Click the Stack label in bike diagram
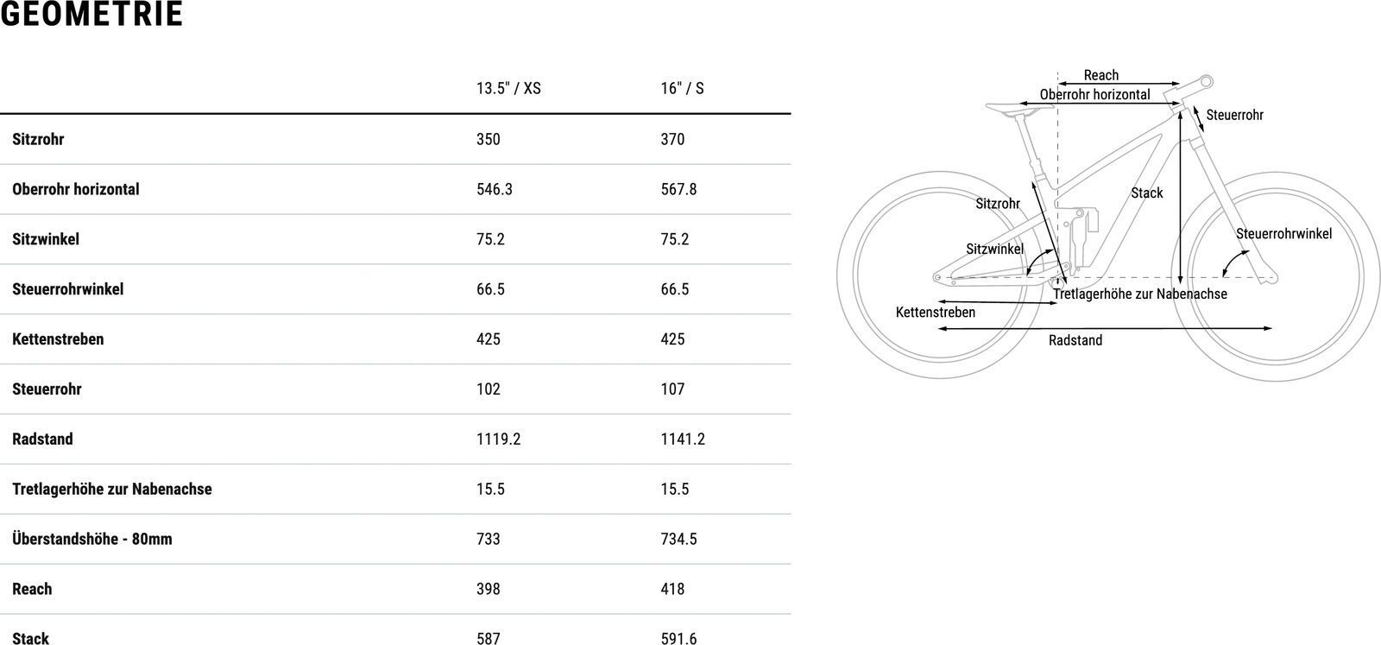Viewport: 1381px width, 645px height. 1147,193
